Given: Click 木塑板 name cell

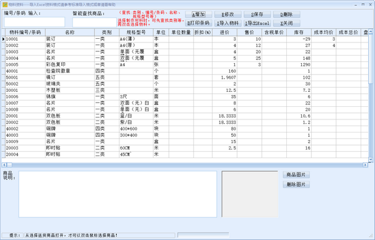Looking at the screenshot, I should coord(70,91).
